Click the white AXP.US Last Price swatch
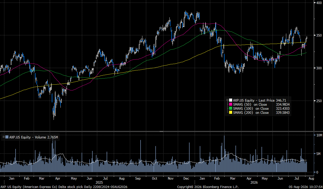323x189 pixels. [x=231, y=100]
